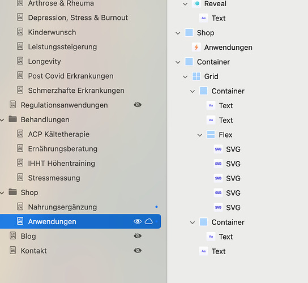Collapse the Grid layer
Image resolution: width=308 pixels, height=283 pixels.
[x=185, y=77]
